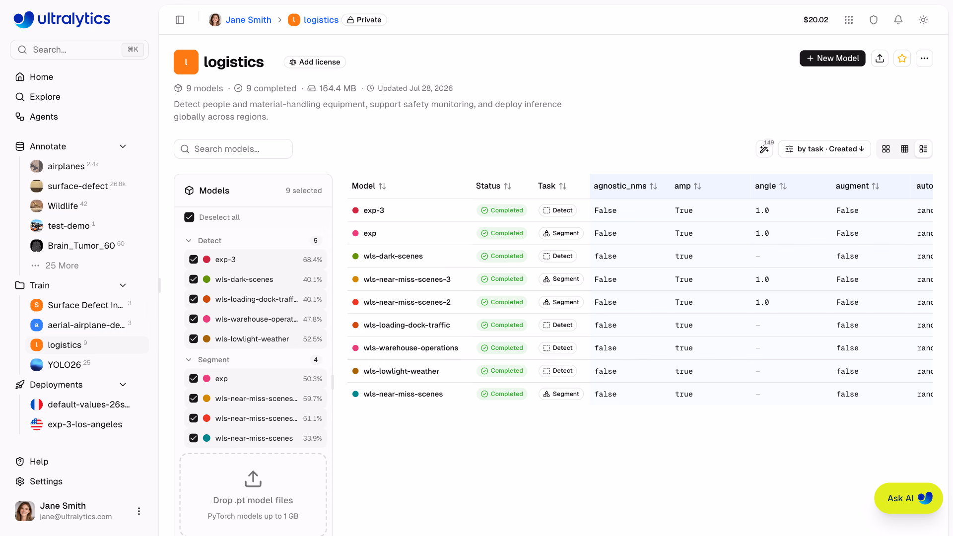Image resolution: width=953 pixels, height=536 pixels.
Task: Uncheck wls-near-miss-scenes 33.9% checkbox
Action: click(194, 438)
